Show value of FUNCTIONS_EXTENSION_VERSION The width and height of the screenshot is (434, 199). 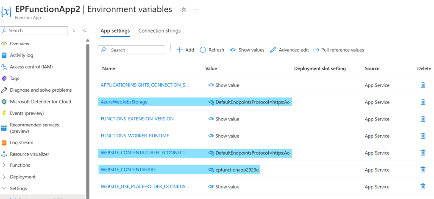[224, 119]
